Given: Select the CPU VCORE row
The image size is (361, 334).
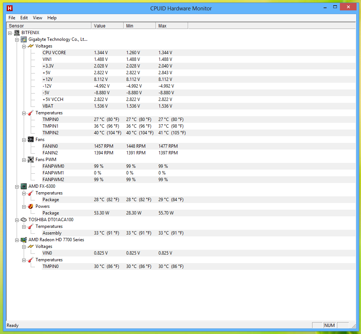Looking at the screenshot, I should click(x=198, y=53).
